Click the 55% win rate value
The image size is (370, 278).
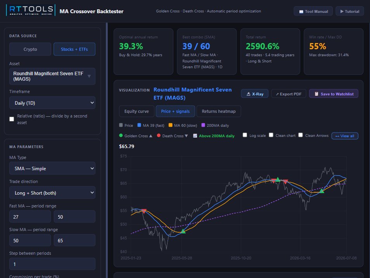[318, 46]
